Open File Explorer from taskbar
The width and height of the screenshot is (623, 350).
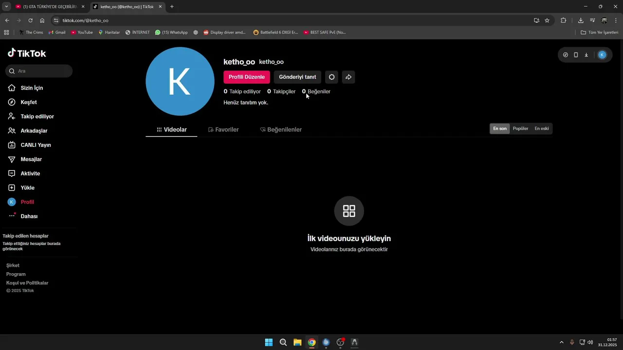point(297,342)
